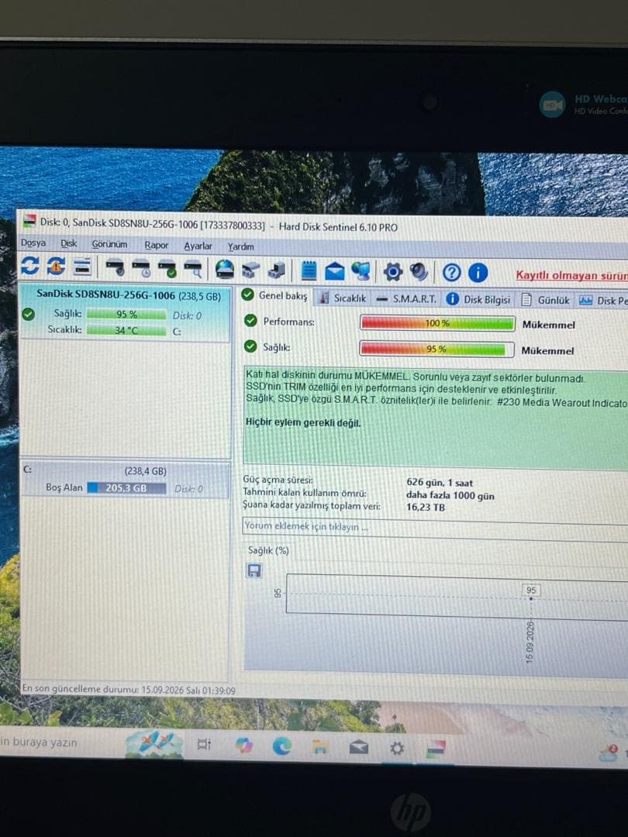Click the '16,23 TB' total written value

point(425,507)
